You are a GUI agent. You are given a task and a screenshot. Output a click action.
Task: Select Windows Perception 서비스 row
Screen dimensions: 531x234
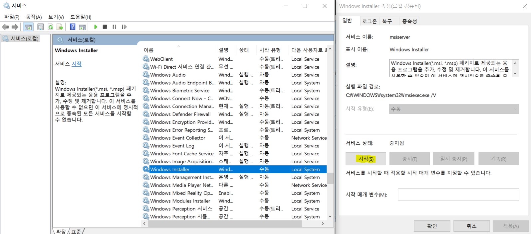point(234,208)
